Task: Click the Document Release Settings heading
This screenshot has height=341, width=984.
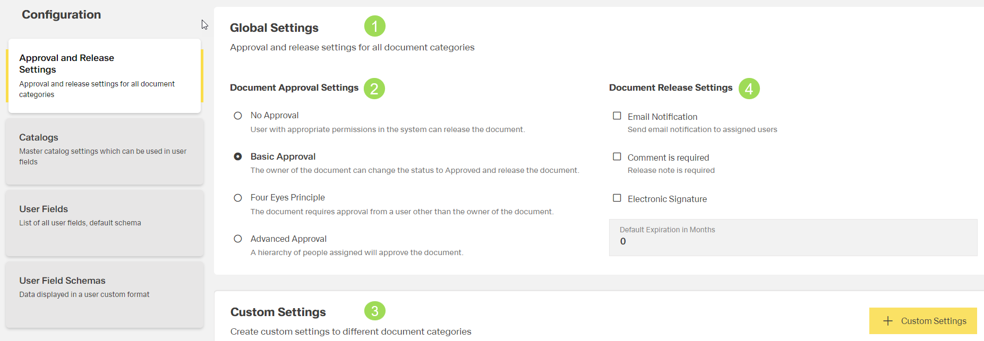Action: click(x=670, y=88)
